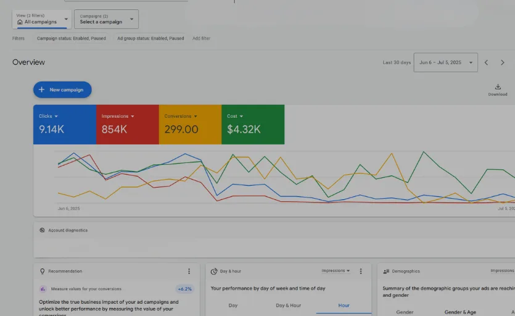Switch to the Hour tab

pyautogui.click(x=344, y=306)
